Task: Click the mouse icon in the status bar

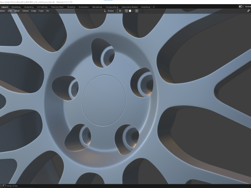Action: click(x=5, y=186)
